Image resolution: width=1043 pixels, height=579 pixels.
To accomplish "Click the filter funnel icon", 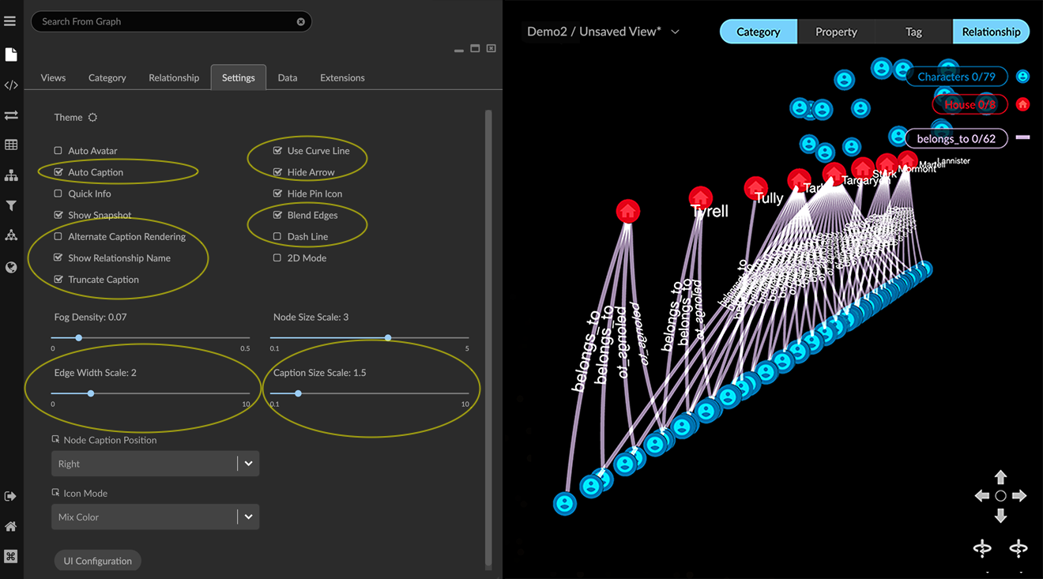I will 11,206.
